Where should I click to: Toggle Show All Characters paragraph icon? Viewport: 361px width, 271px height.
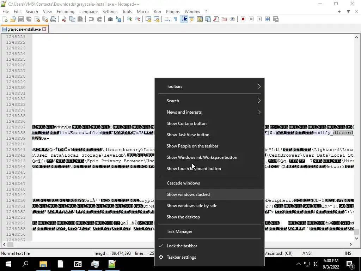[176, 19]
